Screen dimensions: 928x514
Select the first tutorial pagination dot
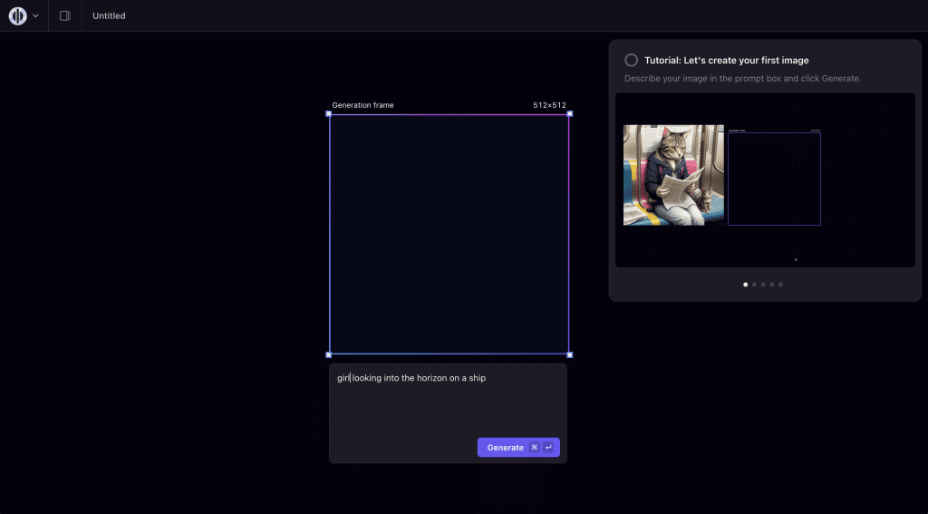746,285
